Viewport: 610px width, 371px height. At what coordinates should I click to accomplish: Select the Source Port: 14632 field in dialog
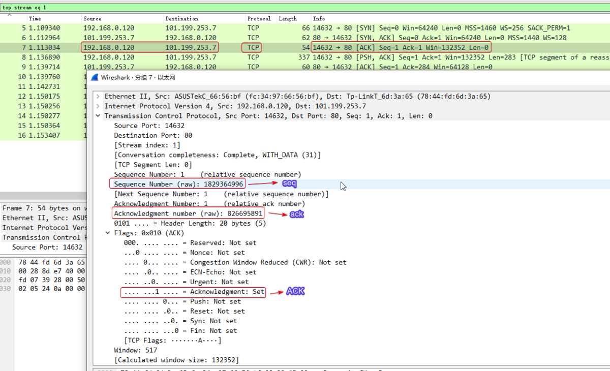click(149, 126)
